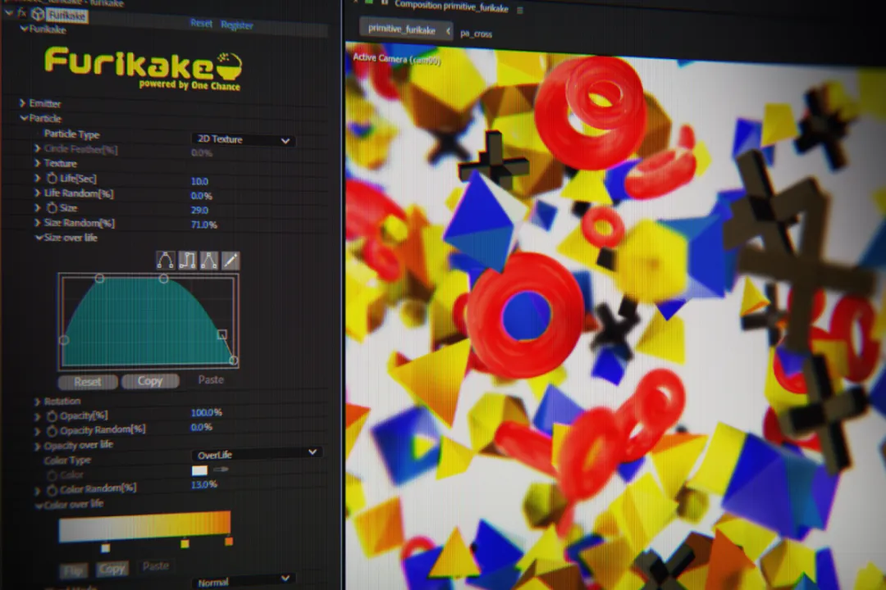Click the Color over life gradient bar
Screen dimensions: 886x590
[x=144, y=526]
